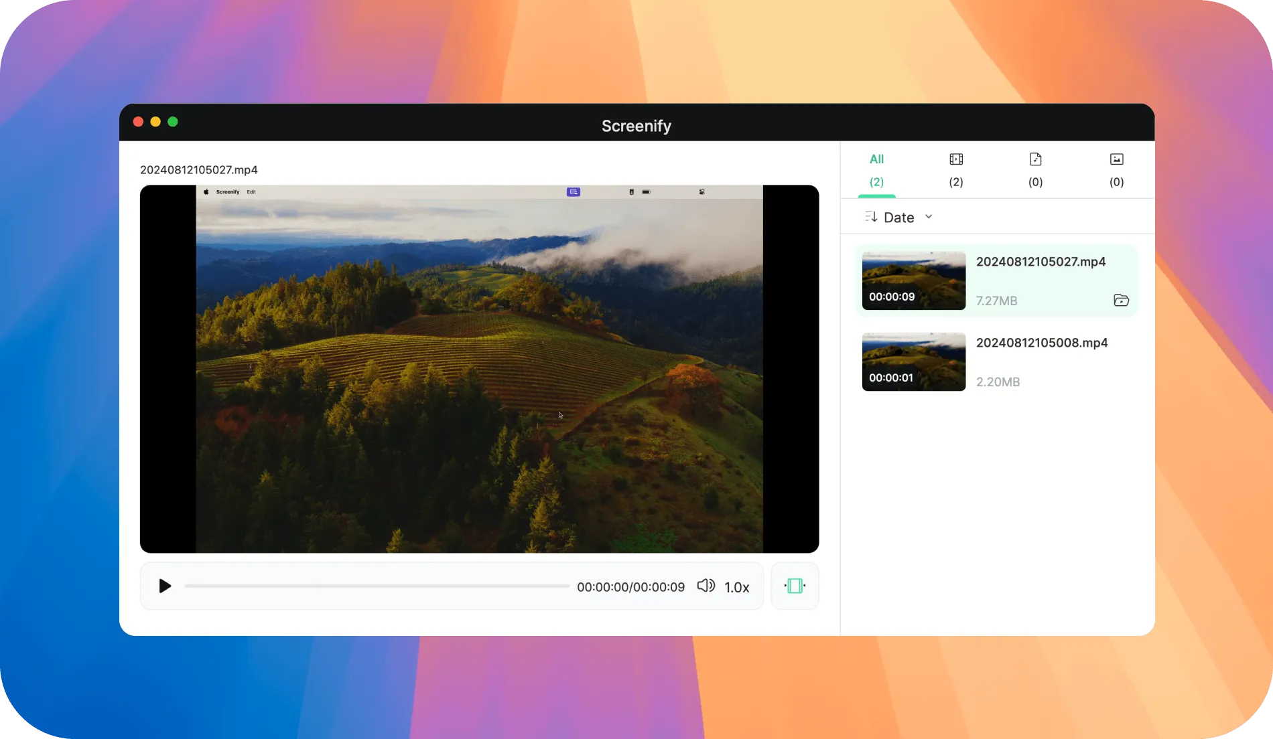Click the Screenify window title

pyautogui.click(x=636, y=126)
